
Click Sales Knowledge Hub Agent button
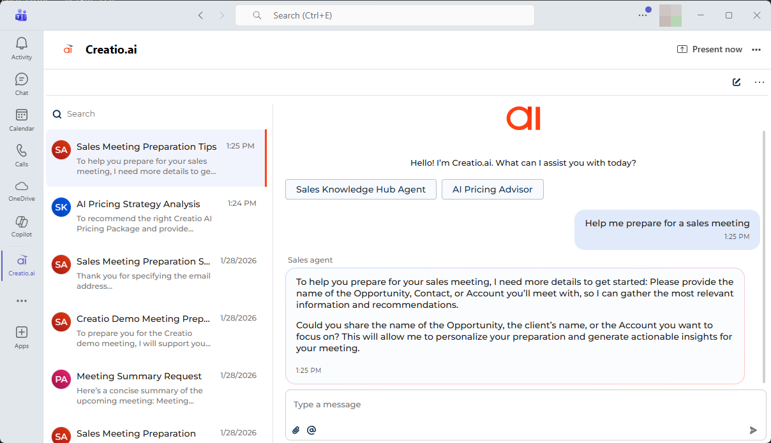[361, 189]
